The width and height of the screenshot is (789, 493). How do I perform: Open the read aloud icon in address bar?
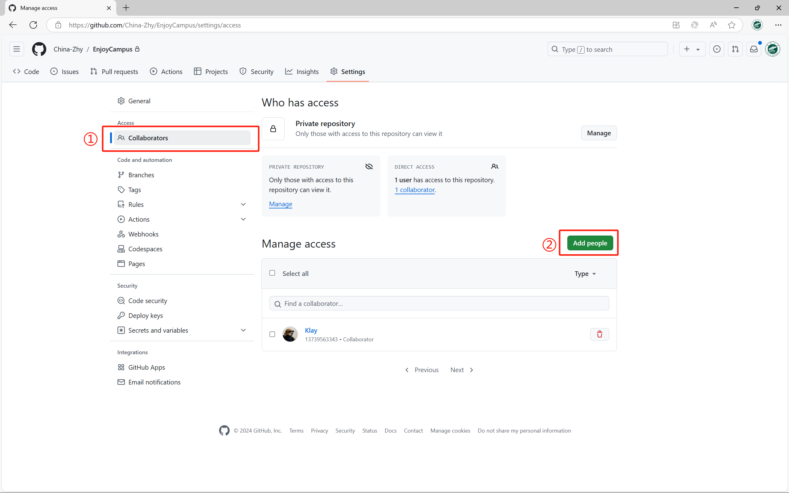(713, 25)
